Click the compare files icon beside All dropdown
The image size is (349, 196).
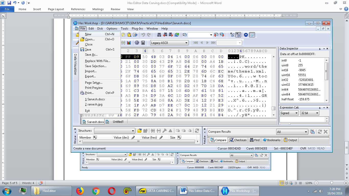[x=312, y=132]
